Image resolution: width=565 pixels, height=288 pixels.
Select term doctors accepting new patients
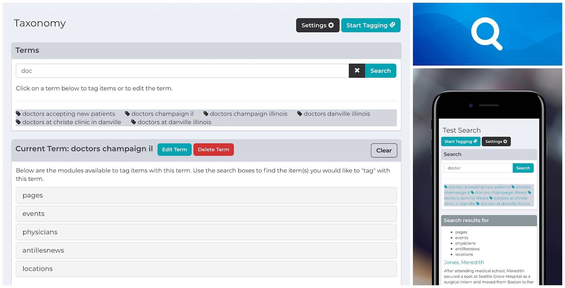69,114
